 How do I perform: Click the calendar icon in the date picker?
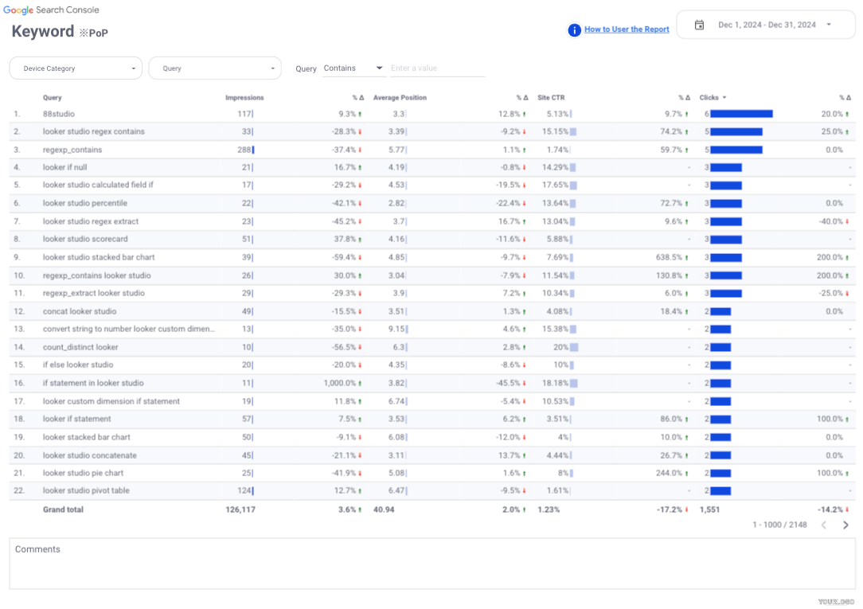click(699, 25)
